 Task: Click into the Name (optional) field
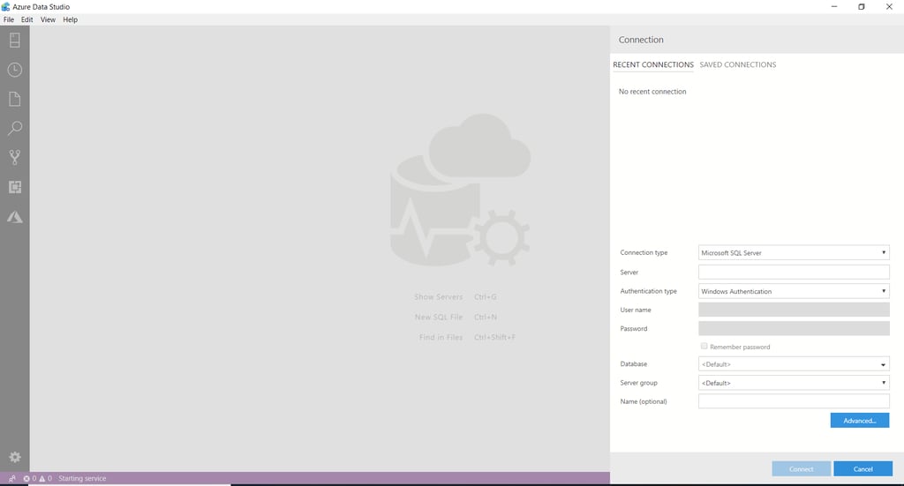(794, 401)
